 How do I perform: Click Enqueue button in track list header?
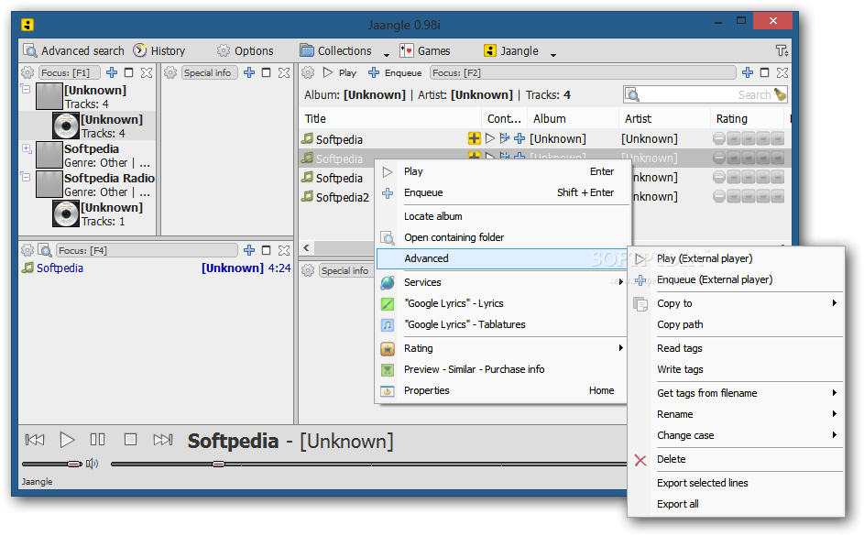(395, 72)
